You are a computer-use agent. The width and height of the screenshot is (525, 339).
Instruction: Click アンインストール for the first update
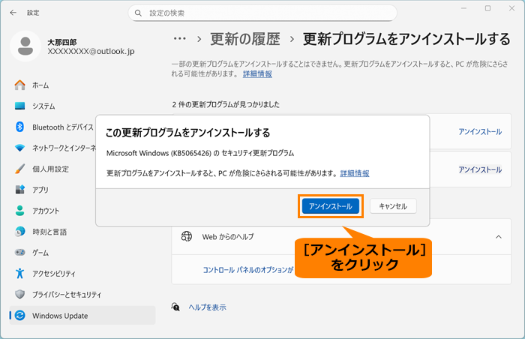[x=480, y=132]
